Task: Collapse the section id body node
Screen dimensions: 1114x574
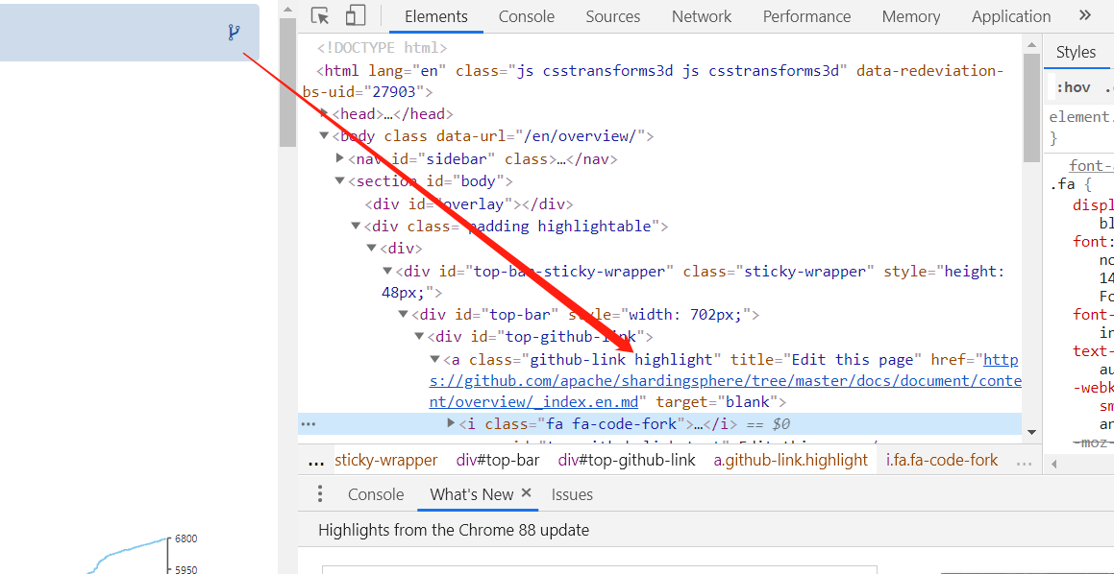Action: pyautogui.click(x=340, y=180)
